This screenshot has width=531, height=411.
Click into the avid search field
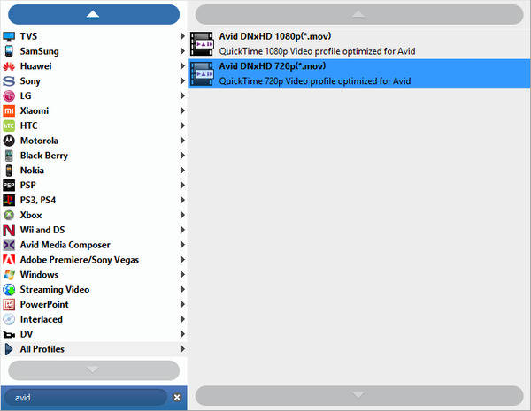click(86, 398)
